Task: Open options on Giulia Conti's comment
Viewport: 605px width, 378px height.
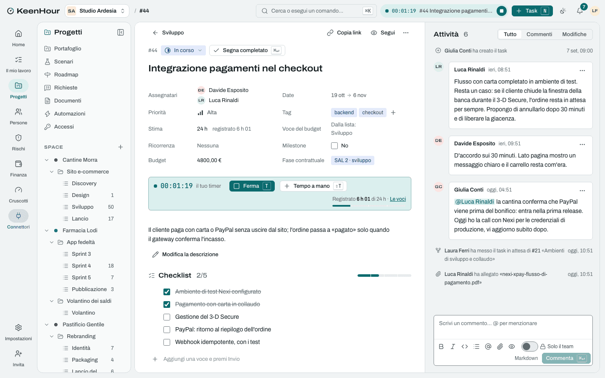Action: [x=582, y=190]
